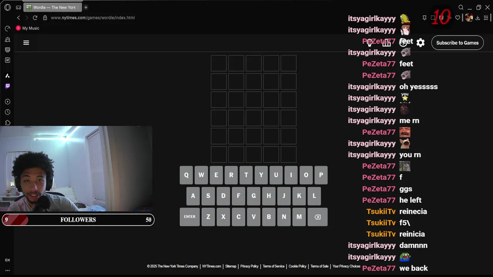
Task: Open GX Control speedometer panel
Action: 7,28
